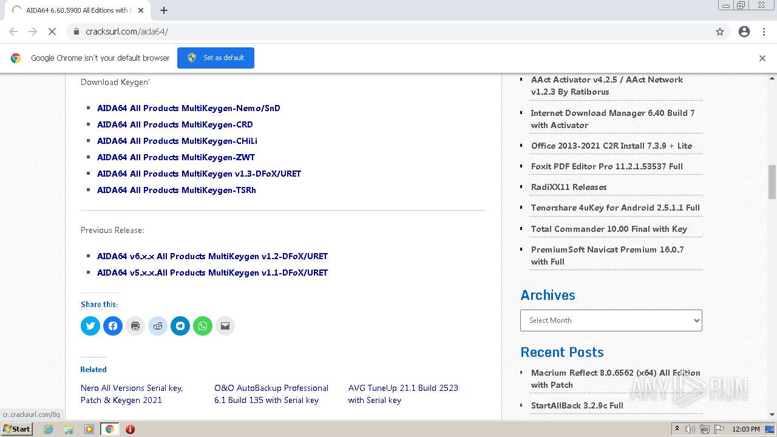Open Office 2013-2021 C2R Install link
Viewport: 777px width, 437px height.
click(611, 146)
